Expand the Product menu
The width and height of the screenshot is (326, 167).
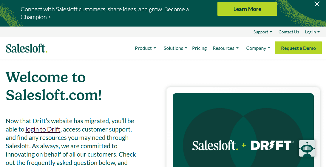coord(145,48)
